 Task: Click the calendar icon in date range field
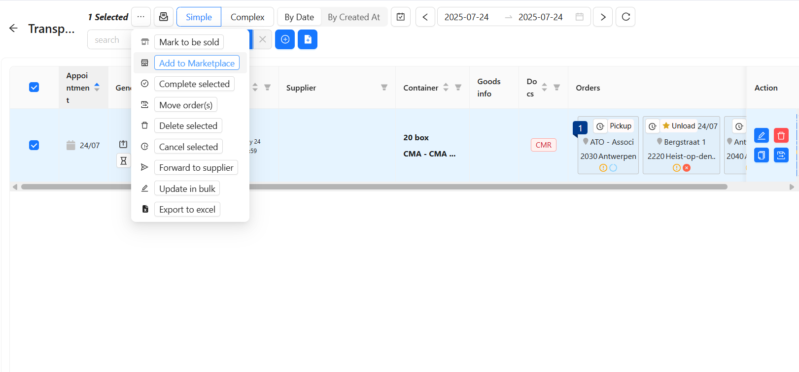tap(580, 17)
